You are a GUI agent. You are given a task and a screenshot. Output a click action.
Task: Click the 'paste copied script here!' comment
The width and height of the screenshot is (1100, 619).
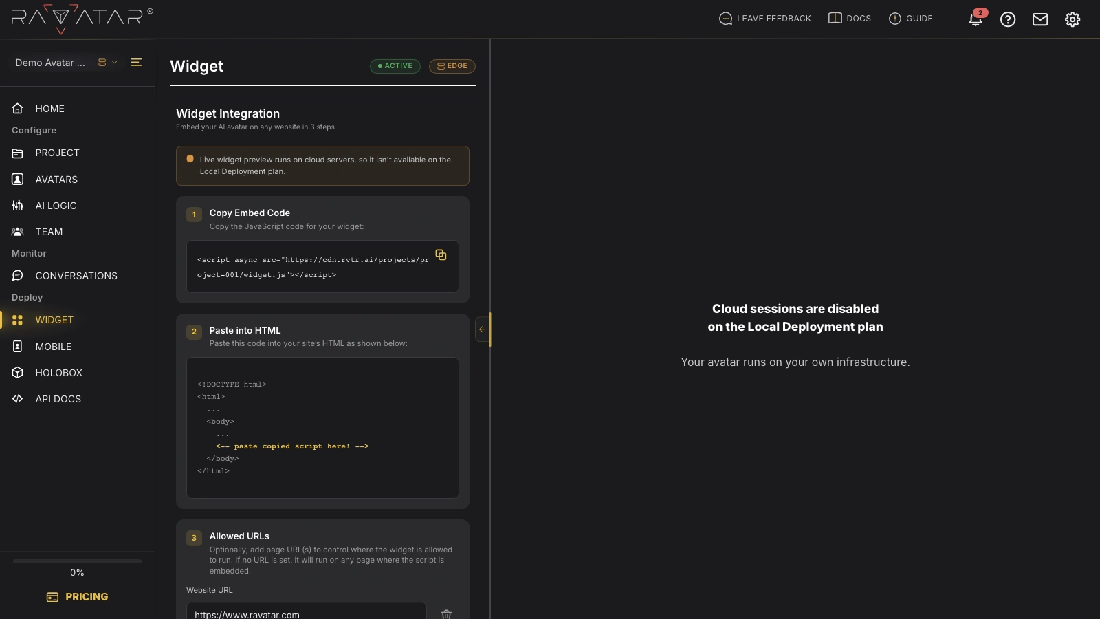pos(292,446)
